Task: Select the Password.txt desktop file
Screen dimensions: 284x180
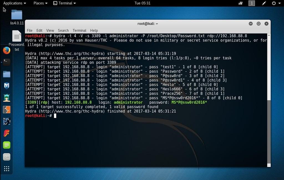Action: point(17,41)
